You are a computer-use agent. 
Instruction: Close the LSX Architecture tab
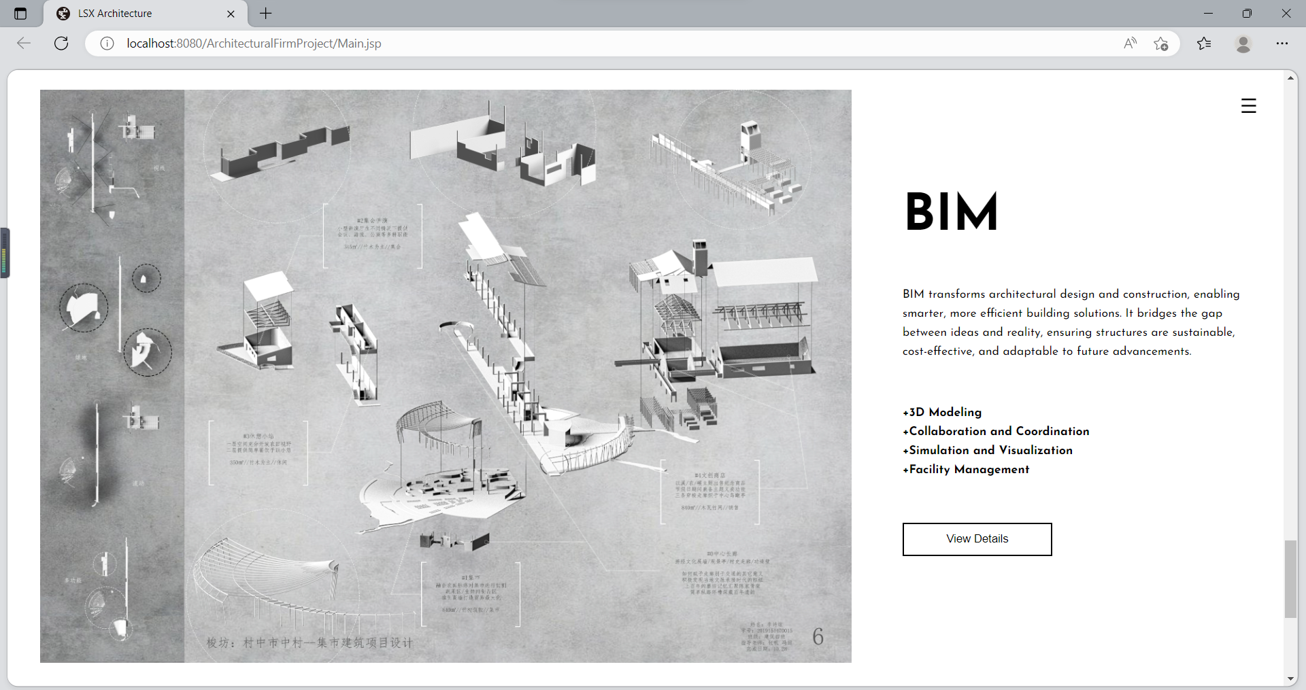pos(231,14)
